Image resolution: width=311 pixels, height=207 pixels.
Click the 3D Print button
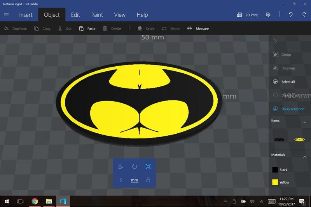pos(247,15)
